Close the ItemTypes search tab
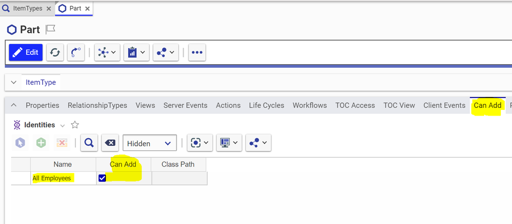This screenshot has width=512, height=224. point(48,9)
